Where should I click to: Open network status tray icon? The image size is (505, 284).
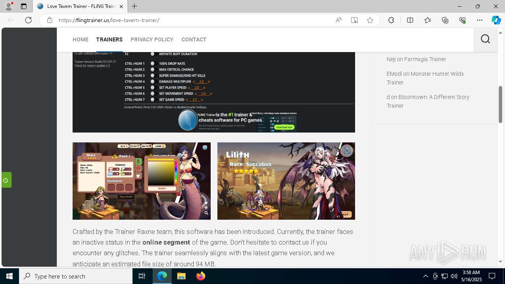coord(444,276)
